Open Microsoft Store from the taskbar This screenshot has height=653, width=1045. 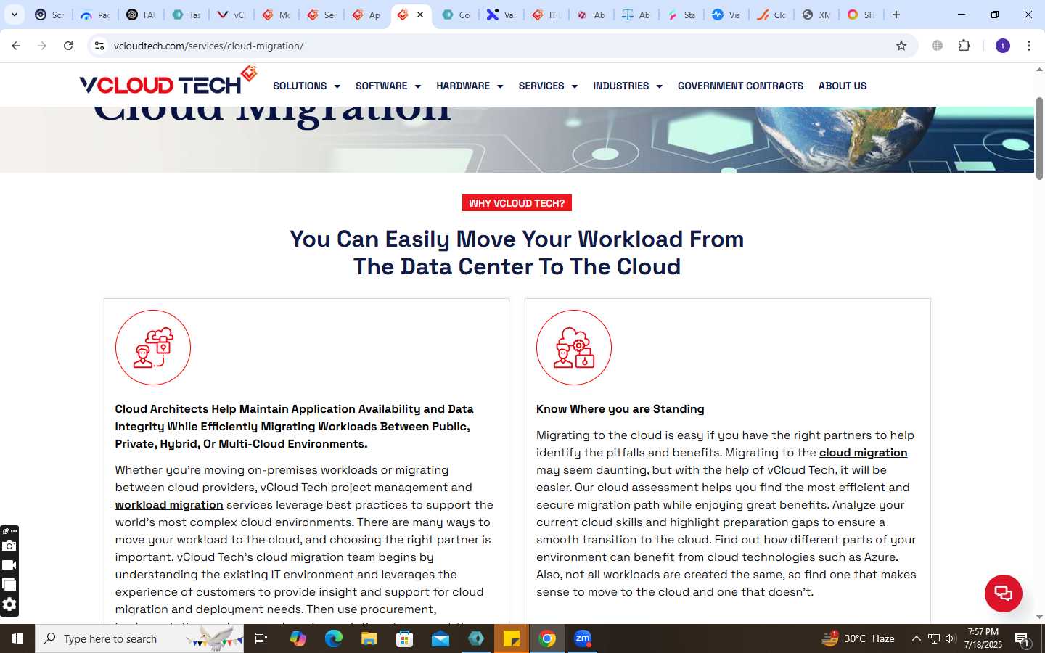pyautogui.click(x=404, y=638)
